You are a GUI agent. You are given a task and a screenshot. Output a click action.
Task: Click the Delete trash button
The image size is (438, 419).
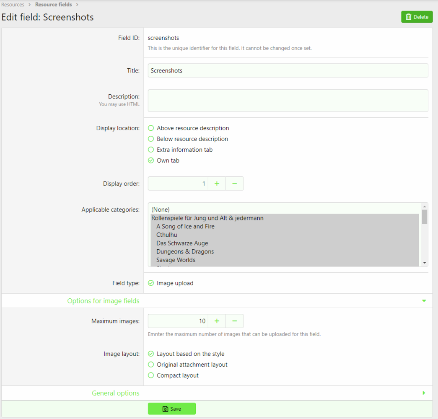pyautogui.click(x=417, y=17)
